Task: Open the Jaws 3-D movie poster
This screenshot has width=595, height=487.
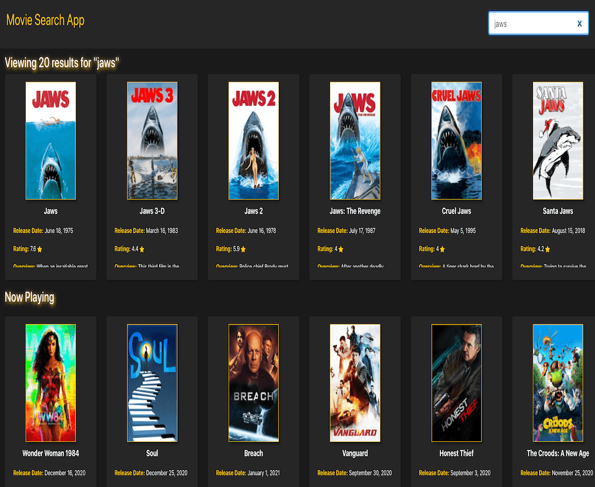Action: (x=152, y=141)
